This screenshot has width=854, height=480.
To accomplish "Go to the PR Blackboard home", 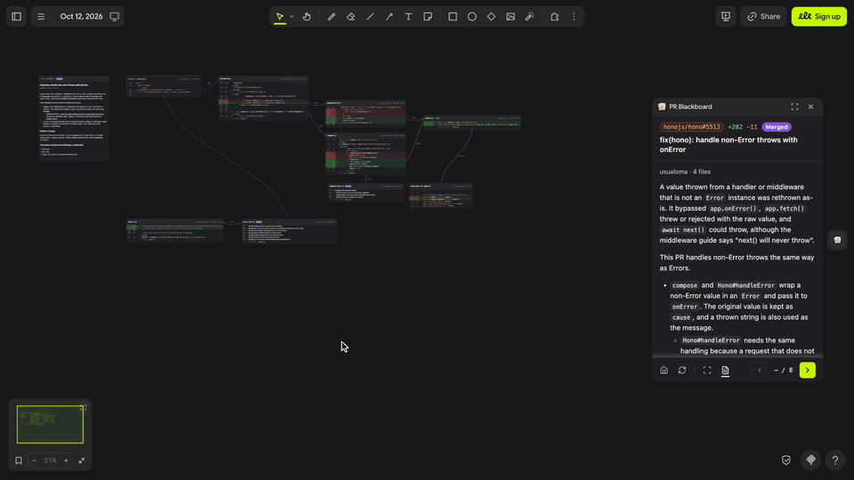I will coord(664,370).
